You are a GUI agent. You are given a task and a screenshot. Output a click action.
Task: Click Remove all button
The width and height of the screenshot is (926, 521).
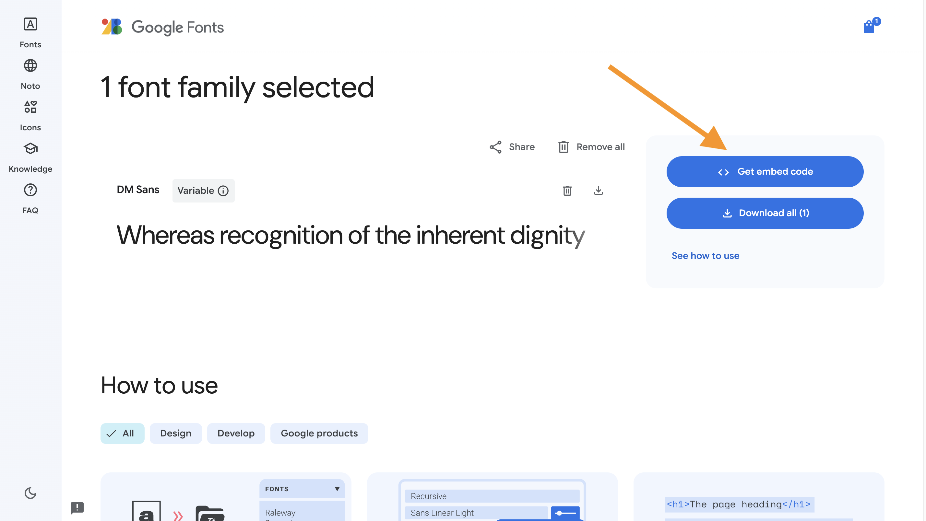tap(591, 147)
